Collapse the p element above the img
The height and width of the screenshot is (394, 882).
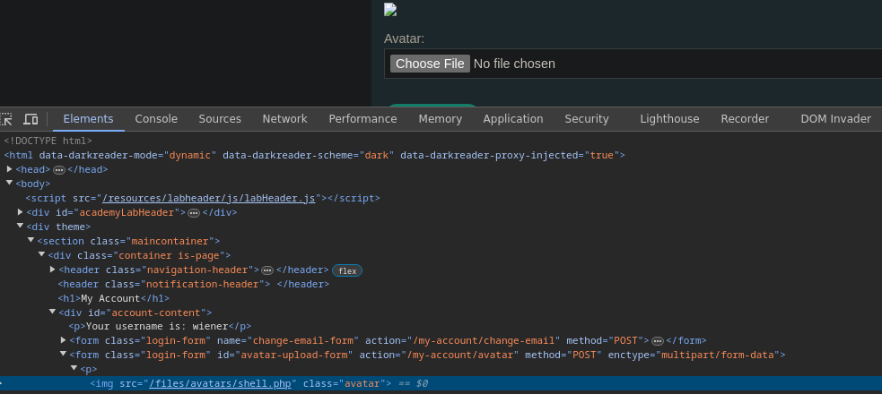coord(74,368)
